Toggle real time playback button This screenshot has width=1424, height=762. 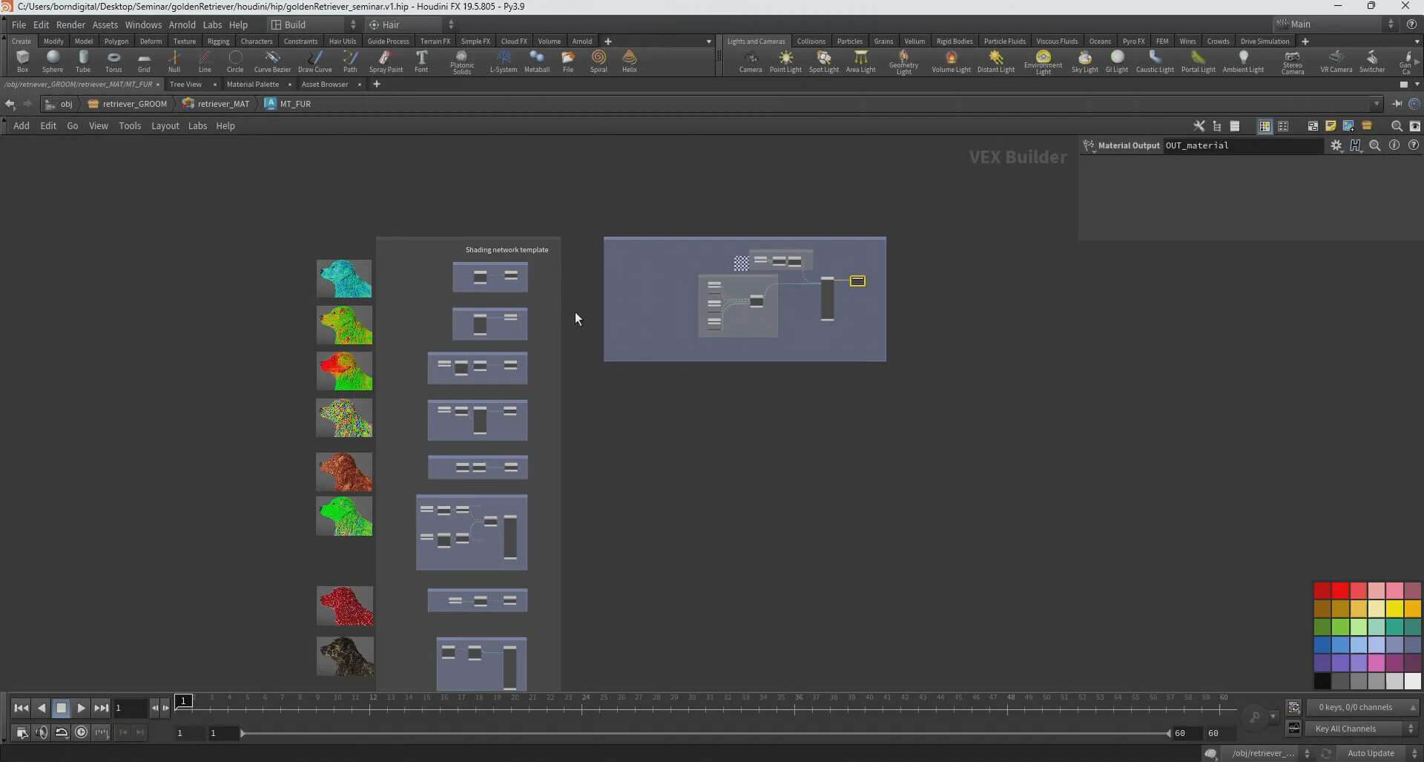(82, 732)
